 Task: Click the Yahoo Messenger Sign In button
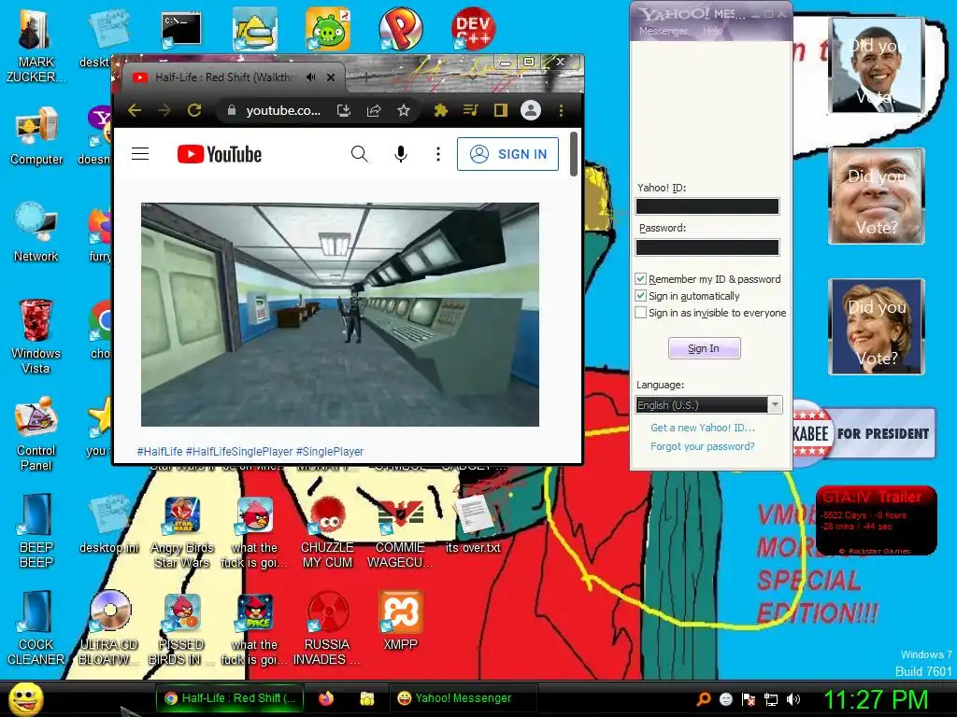[x=705, y=348]
